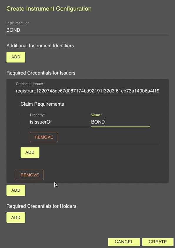The width and height of the screenshot is (175, 248).
Task: Click ADD under the Required Credentials for Issuers section
Action: coord(16,190)
